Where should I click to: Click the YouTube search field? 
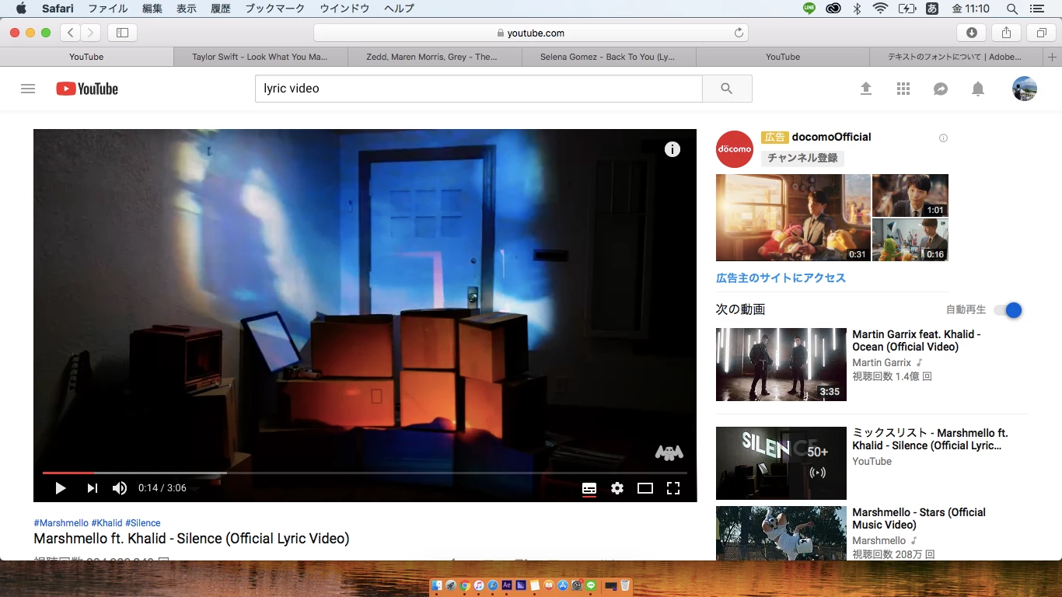pyautogui.click(x=479, y=89)
